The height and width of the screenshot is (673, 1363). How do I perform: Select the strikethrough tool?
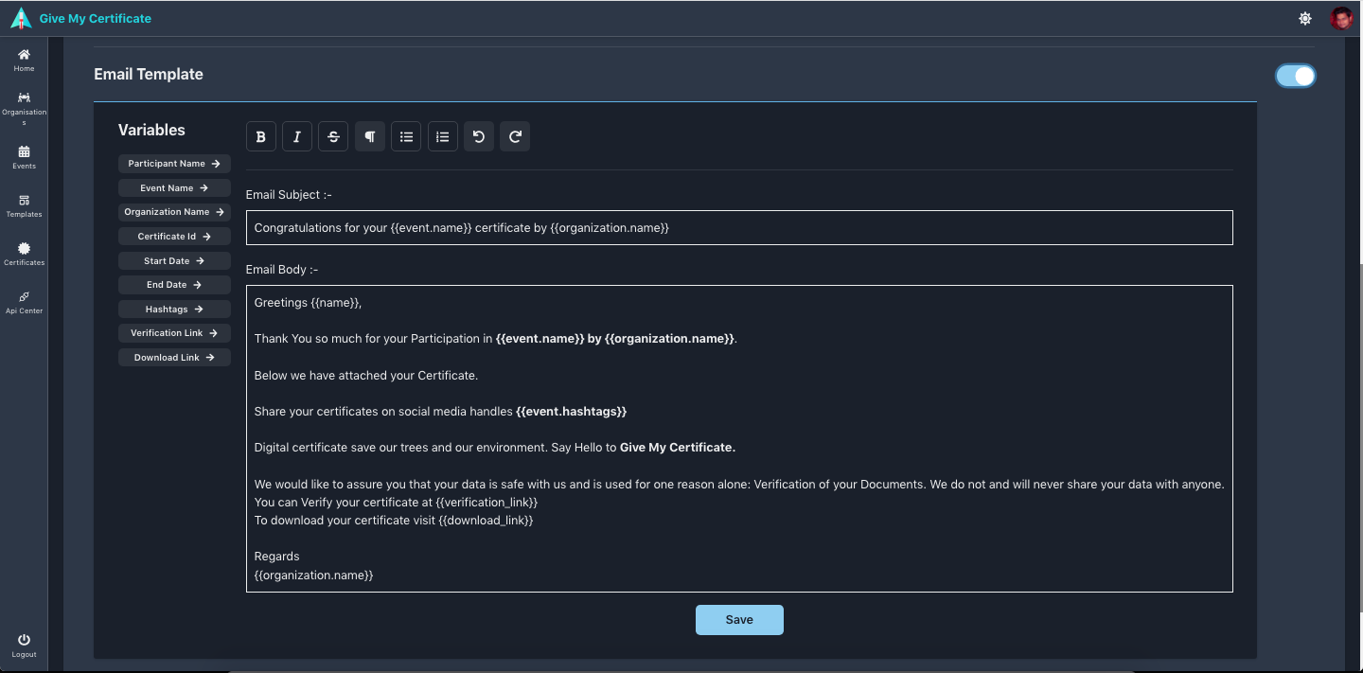click(x=332, y=136)
